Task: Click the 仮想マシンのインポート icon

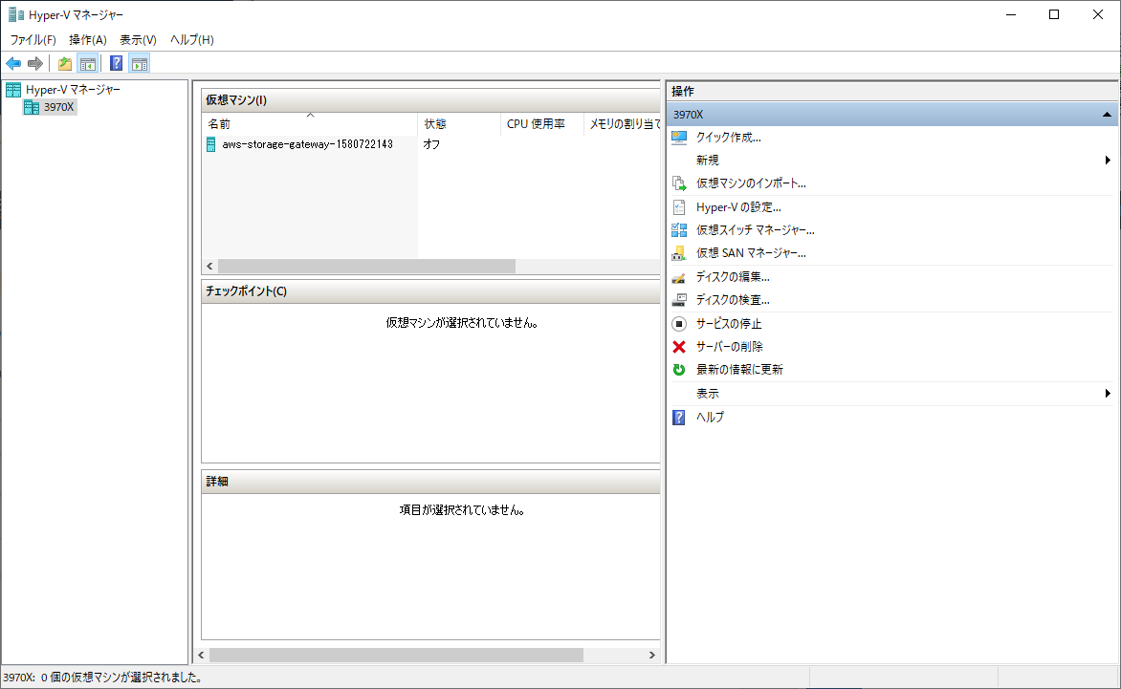Action: (x=679, y=183)
